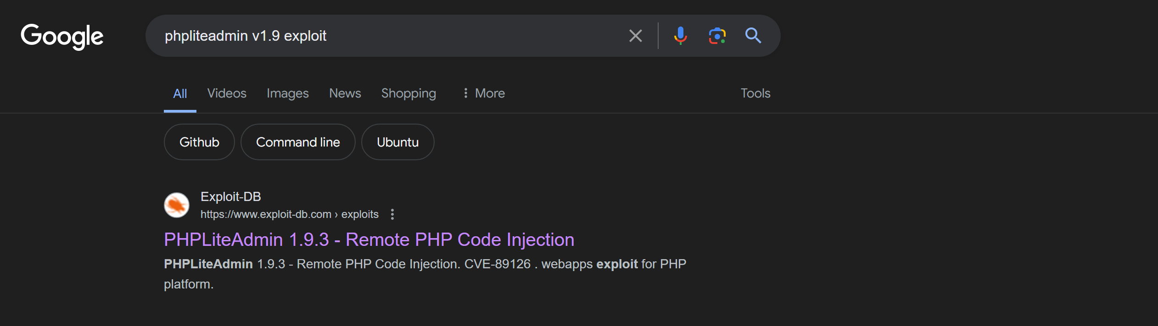Switch to the News tab
The width and height of the screenshot is (1158, 326).
pyautogui.click(x=345, y=93)
